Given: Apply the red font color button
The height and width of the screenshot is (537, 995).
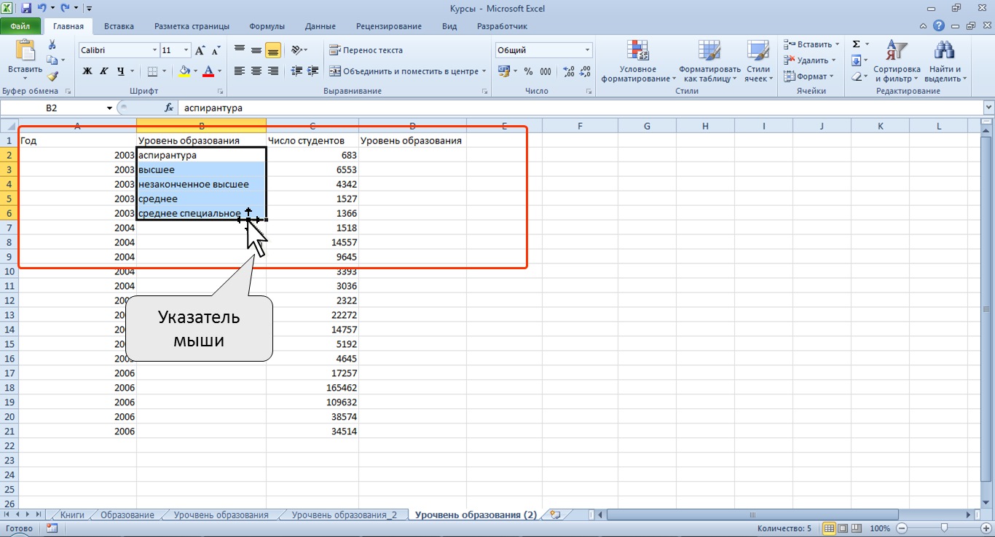Looking at the screenshot, I should tap(209, 71).
